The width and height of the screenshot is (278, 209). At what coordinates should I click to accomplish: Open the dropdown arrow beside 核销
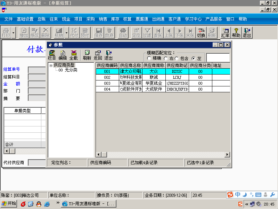pos(66,33)
